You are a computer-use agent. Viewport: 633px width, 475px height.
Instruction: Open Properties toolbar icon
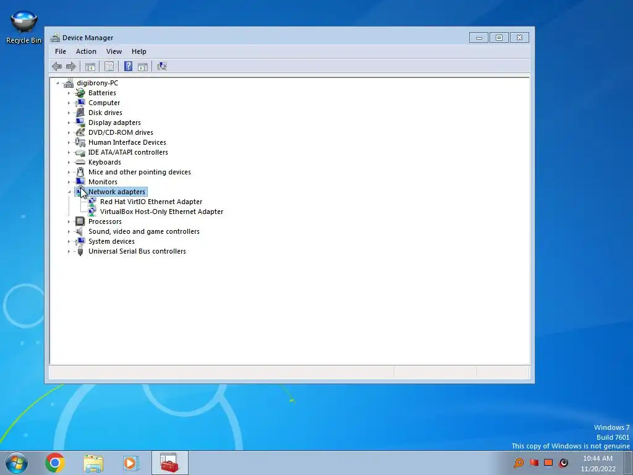[x=109, y=66]
